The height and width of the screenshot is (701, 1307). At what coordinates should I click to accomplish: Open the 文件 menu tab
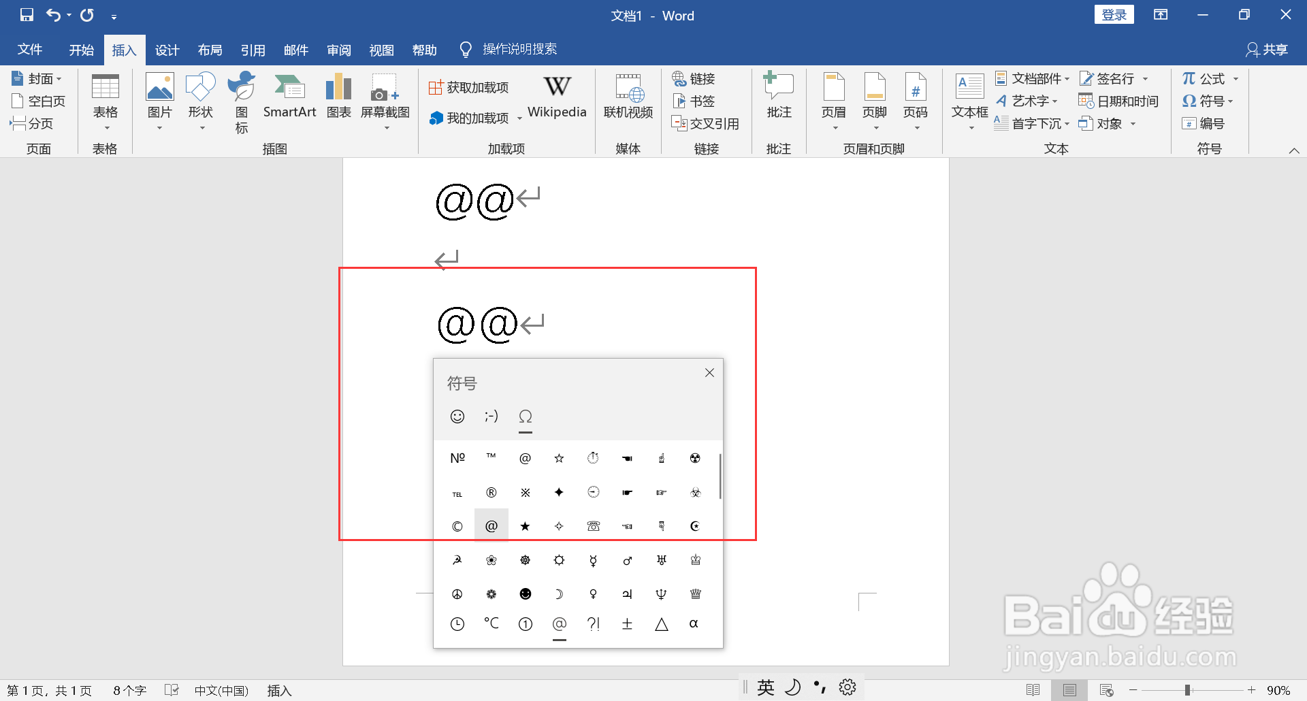(30, 50)
